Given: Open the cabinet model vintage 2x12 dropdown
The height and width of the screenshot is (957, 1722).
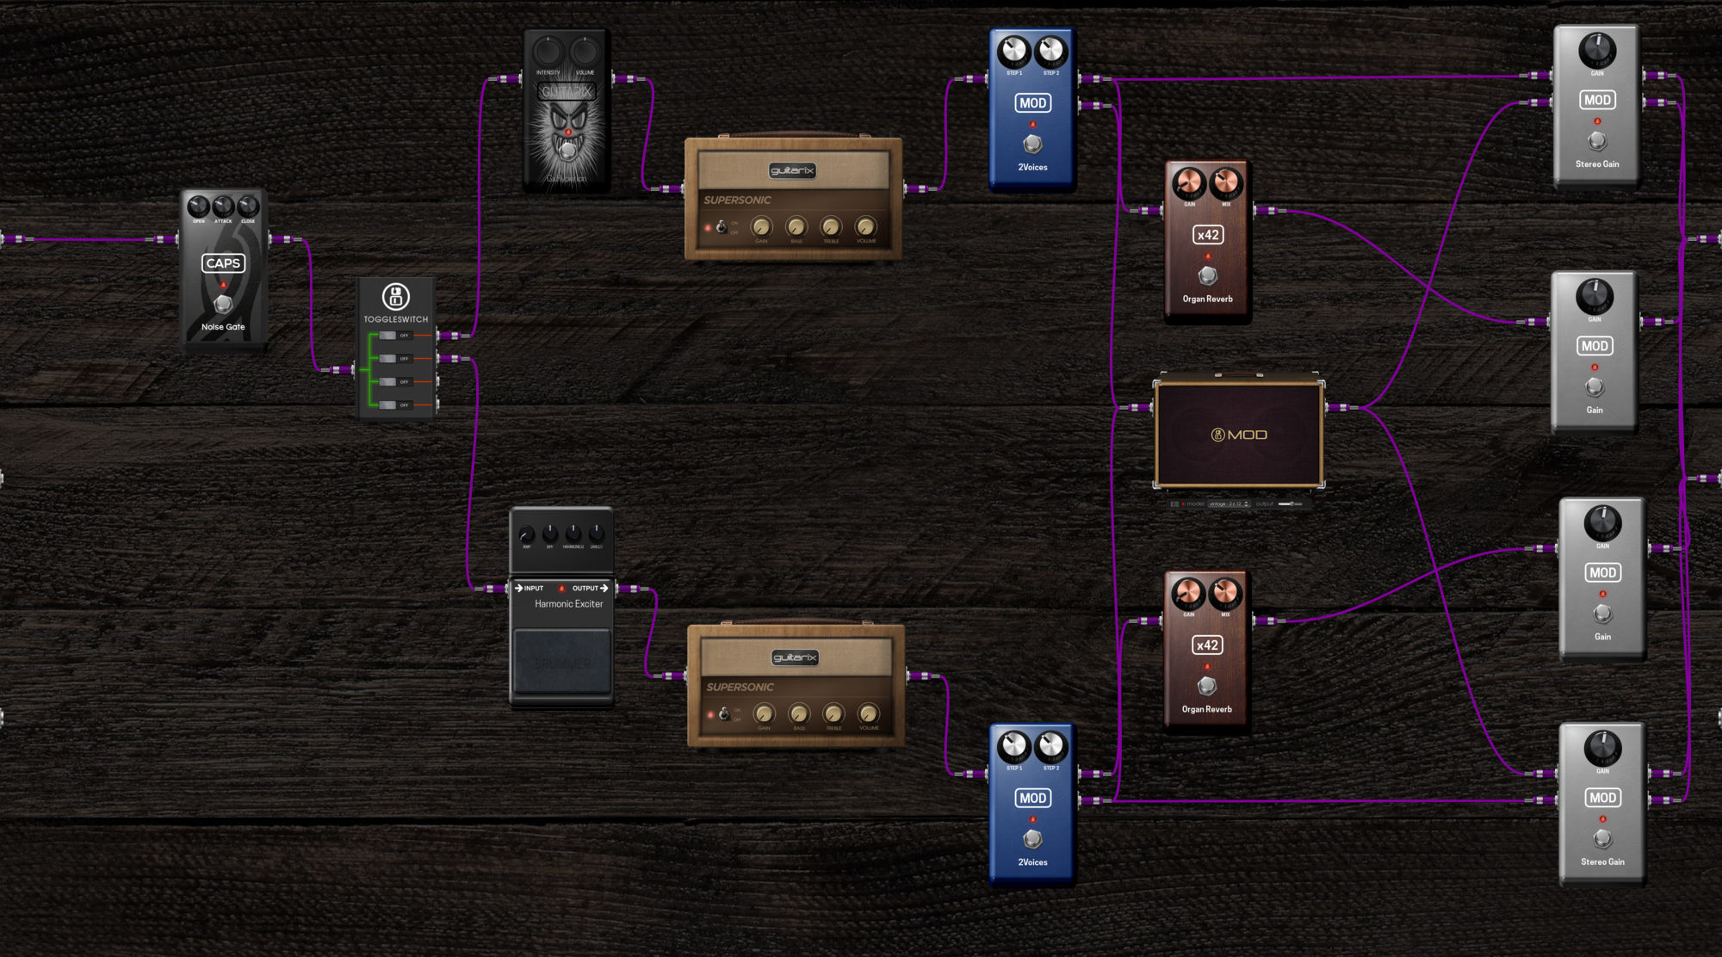Looking at the screenshot, I should point(1229,503).
